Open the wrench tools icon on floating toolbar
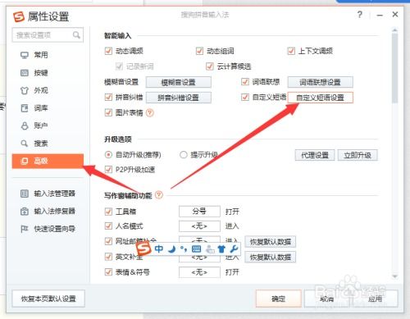Viewport: 410px width, 319px height. point(234,249)
